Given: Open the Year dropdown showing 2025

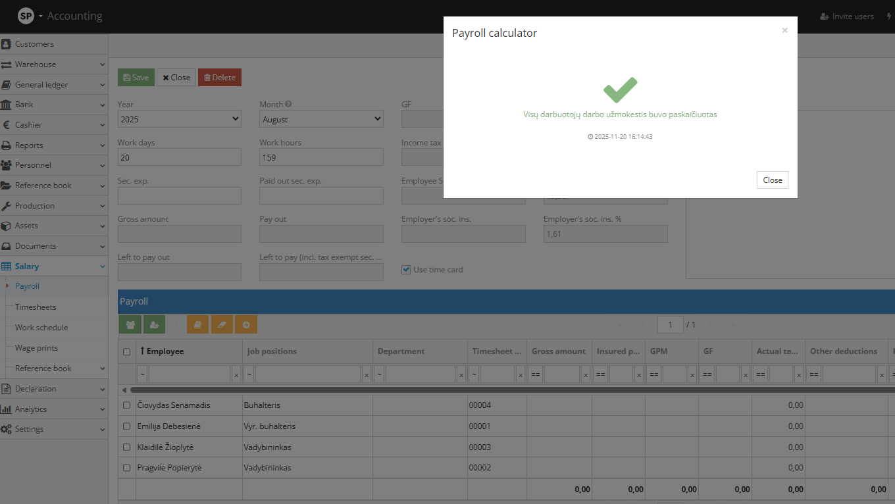Looking at the screenshot, I should [x=179, y=118].
